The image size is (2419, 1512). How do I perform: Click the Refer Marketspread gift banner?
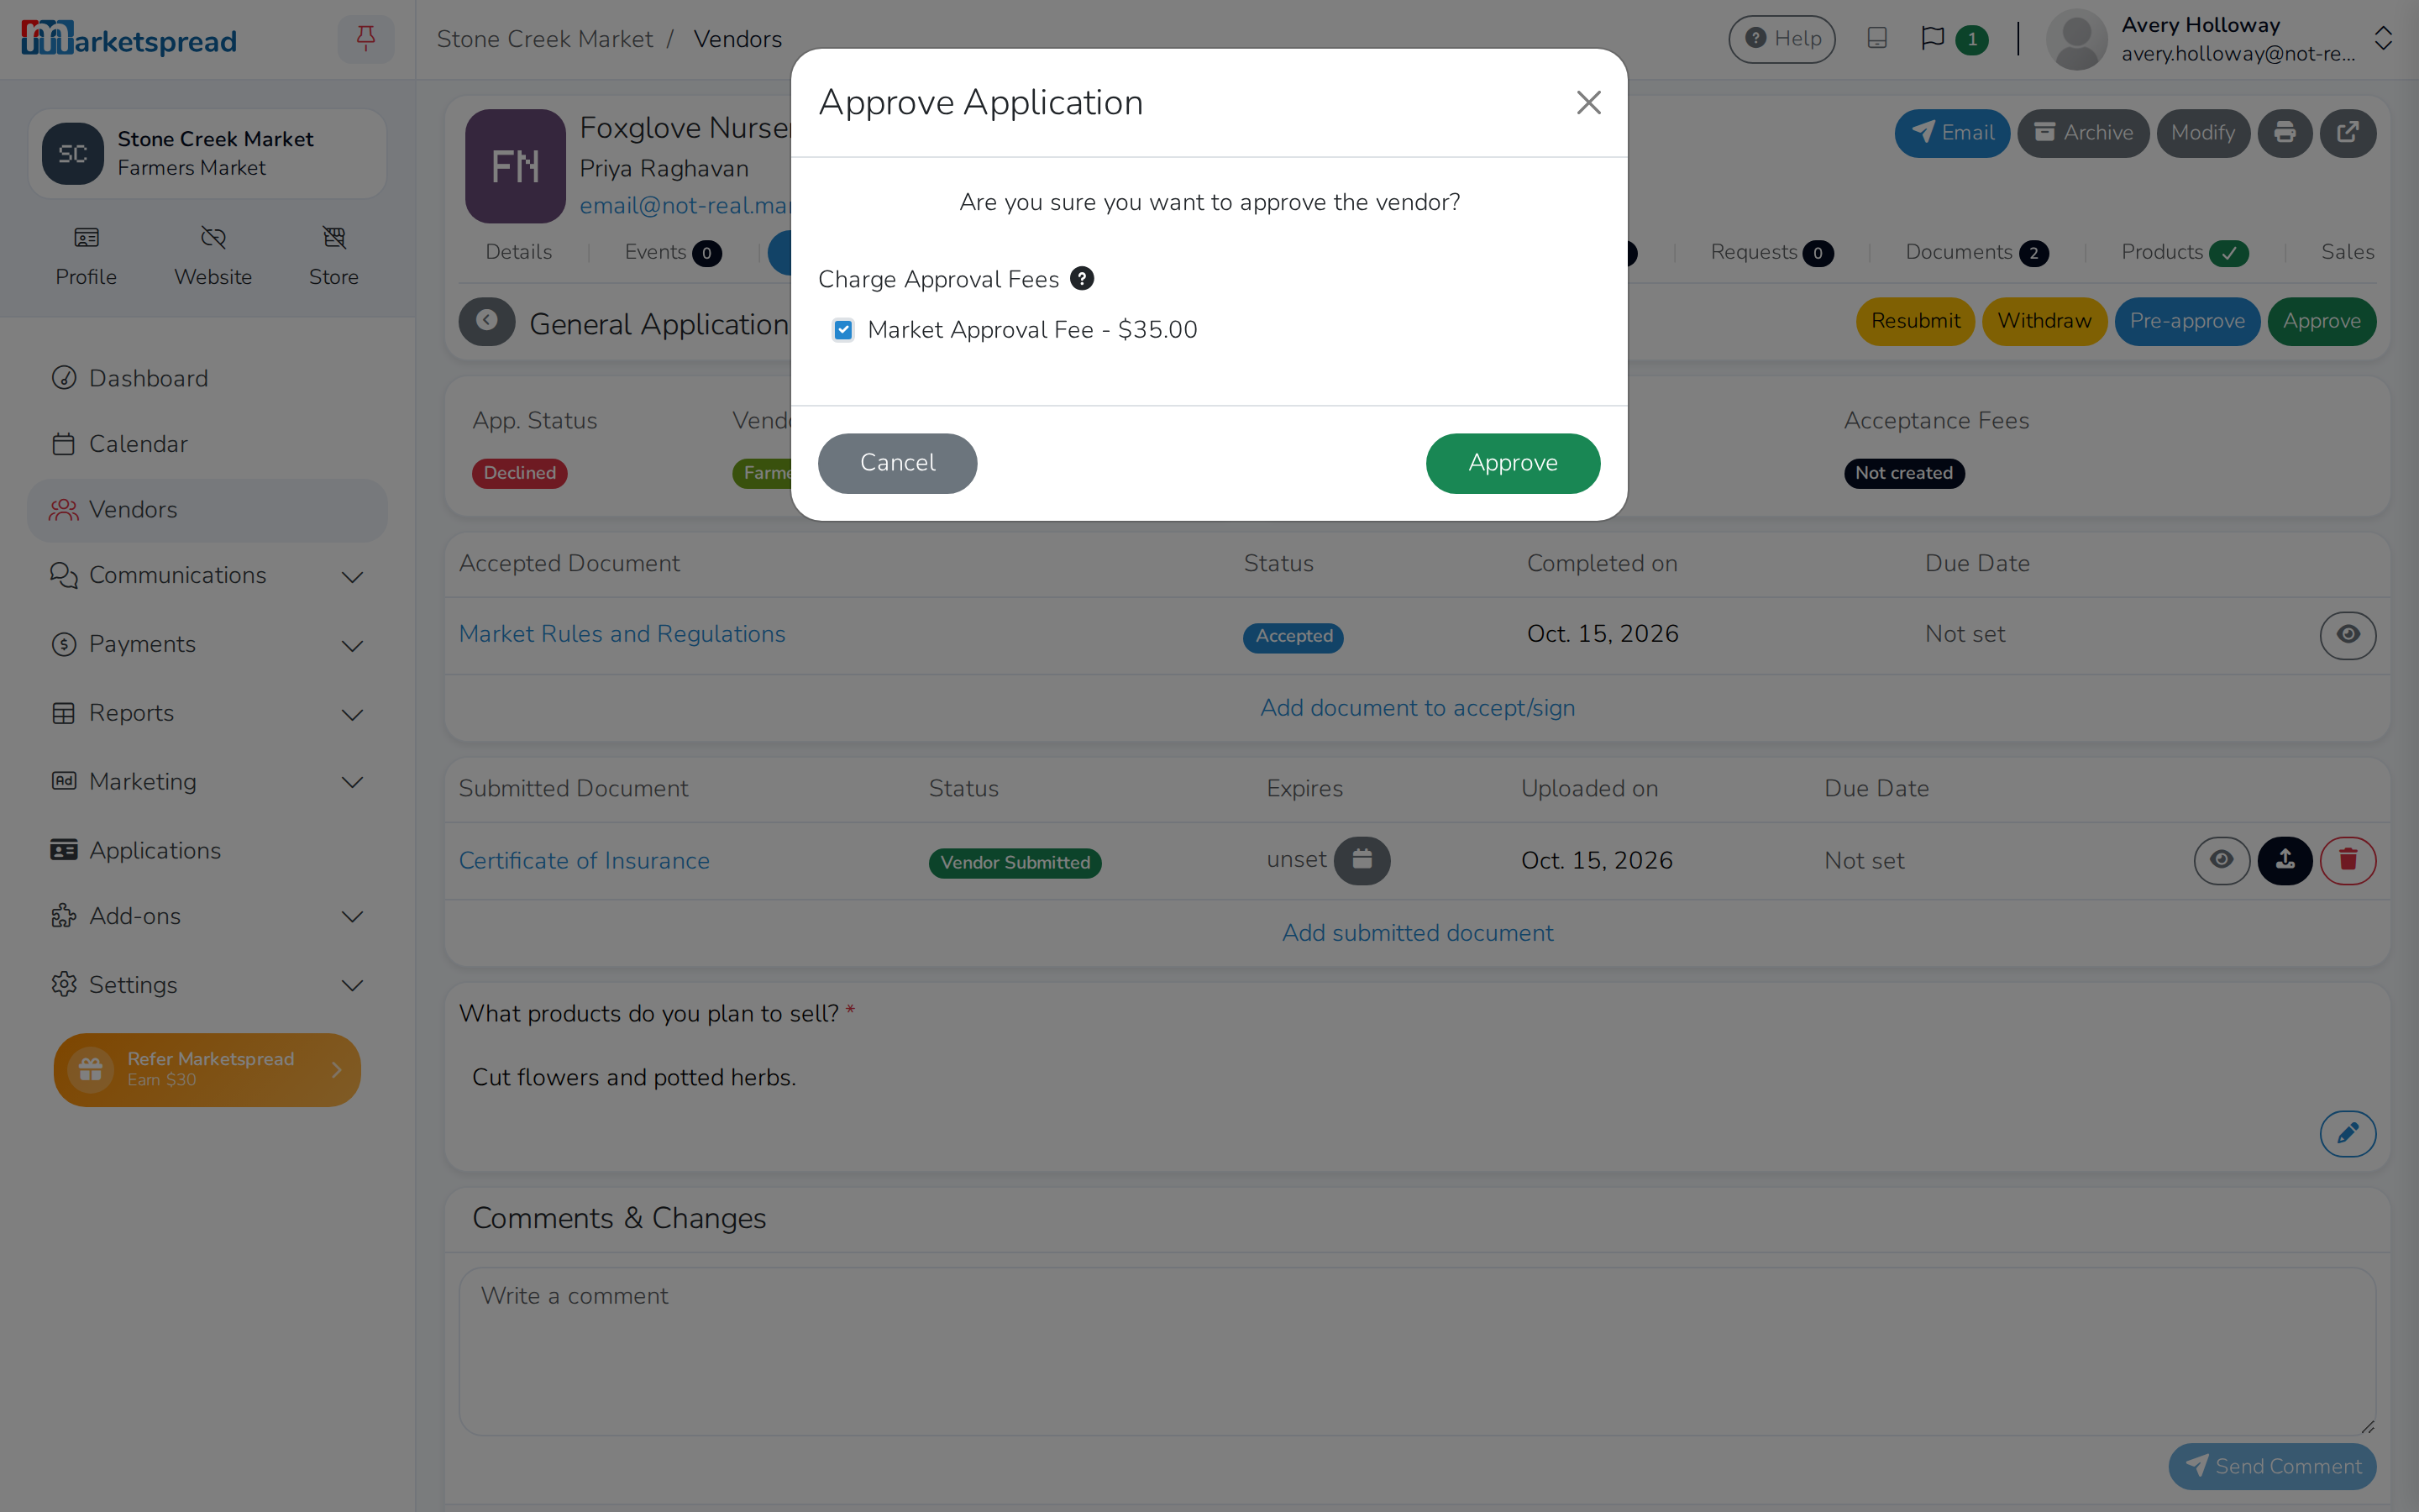click(x=207, y=1069)
